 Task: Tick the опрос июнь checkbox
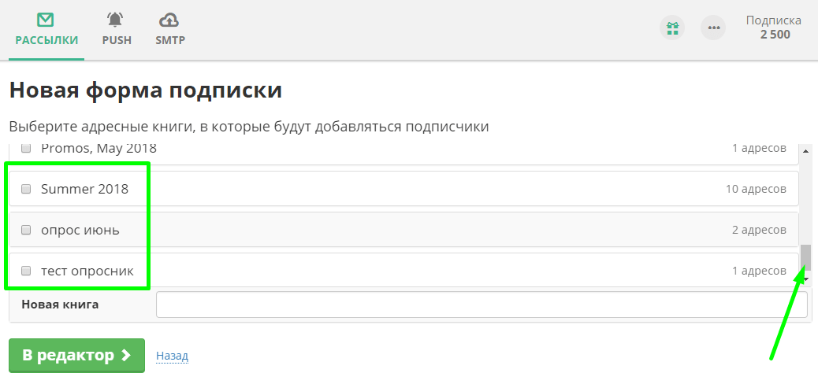tap(26, 230)
